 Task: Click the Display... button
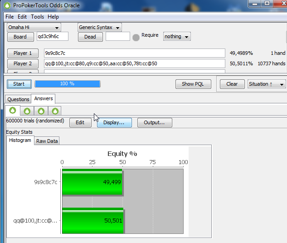114,122
